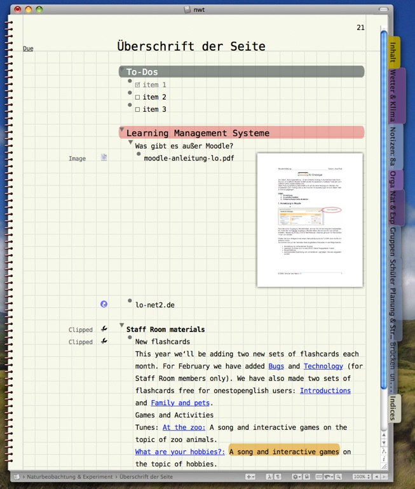
Task: Open the 'Indices' side tab
Action: tap(393, 408)
